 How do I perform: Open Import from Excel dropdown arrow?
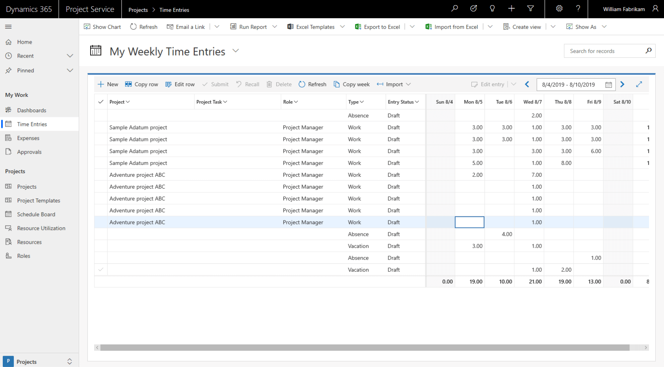click(490, 27)
